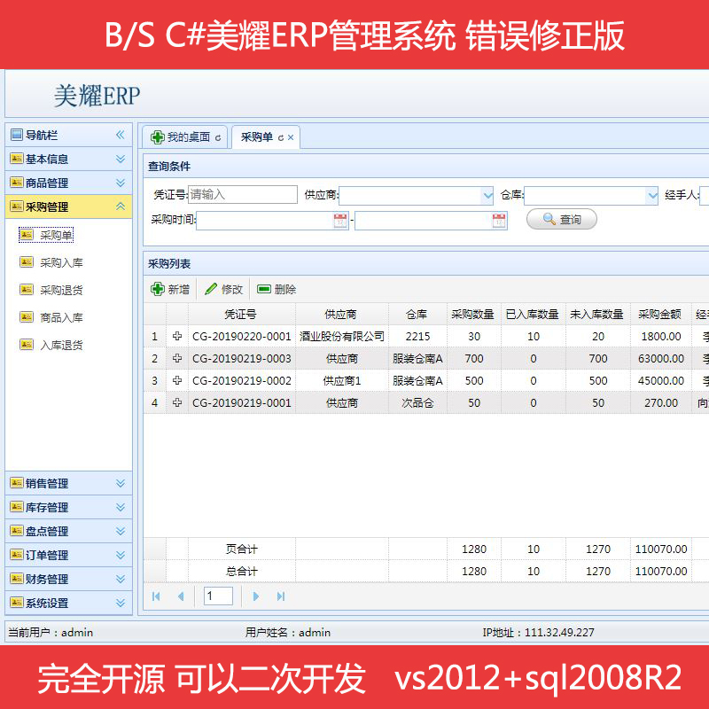
Task: Expand row CG-20190220-0001 details
Action: coord(177,337)
